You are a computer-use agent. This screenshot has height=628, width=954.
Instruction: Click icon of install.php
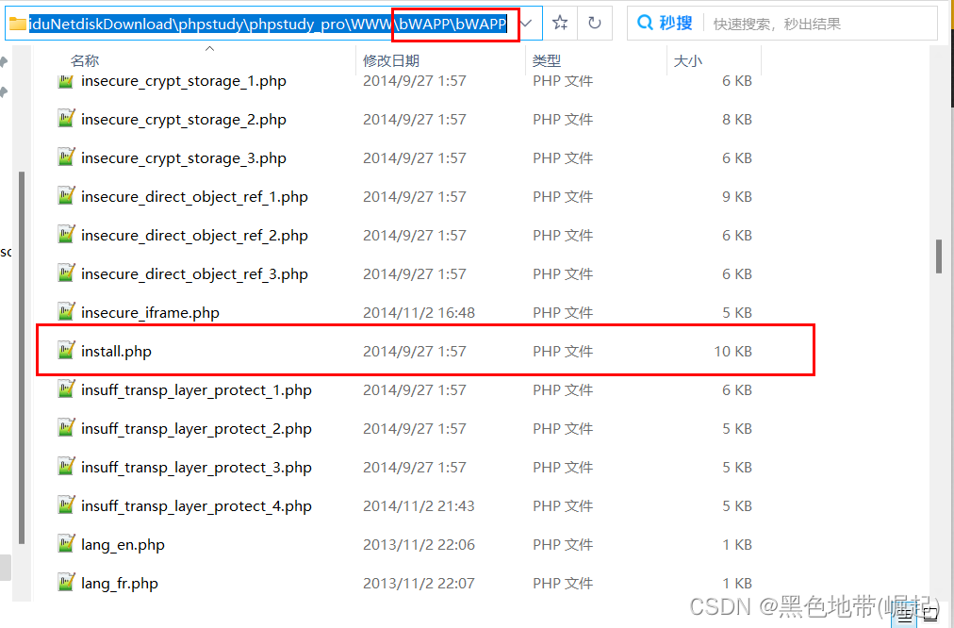tap(66, 350)
